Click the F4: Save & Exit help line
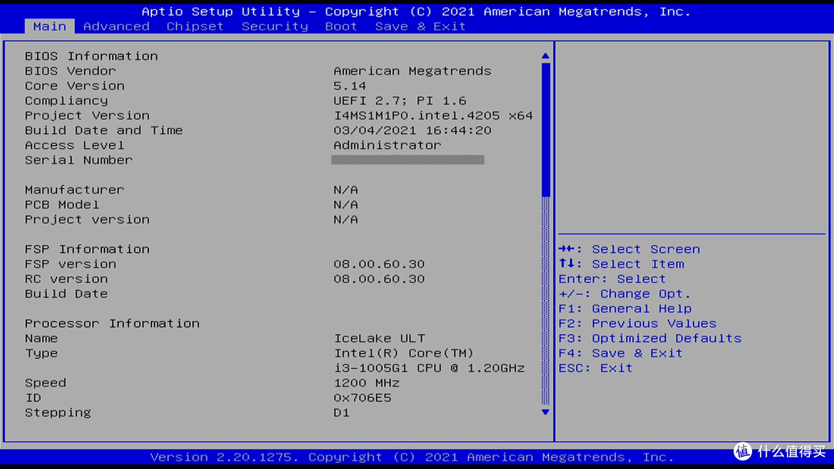This screenshot has width=834, height=469. [x=621, y=353]
